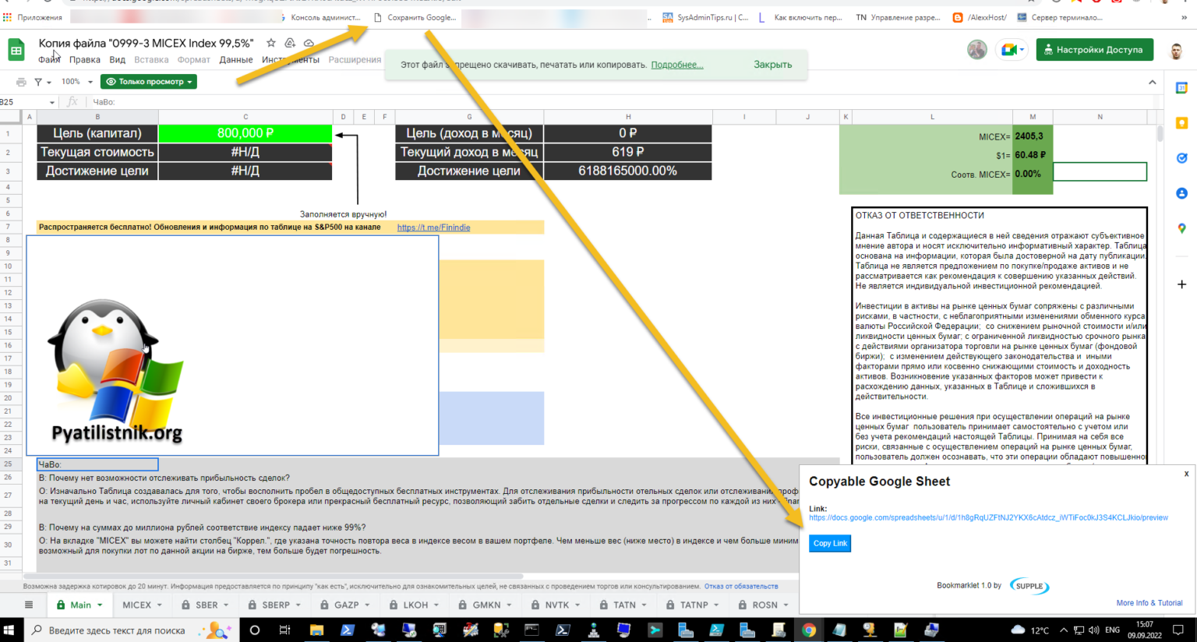Click the Chrome icon in the taskbar
This screenshot has height=642, width=1197.
(809, 630)
